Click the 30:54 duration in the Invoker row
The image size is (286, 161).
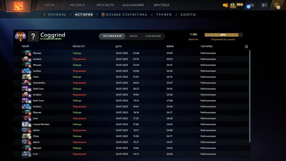[x=169, y=59]
